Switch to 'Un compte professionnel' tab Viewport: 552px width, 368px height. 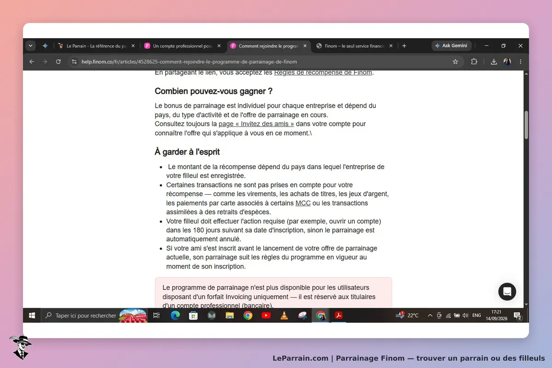pyautogui.click(x=183, y=46)
